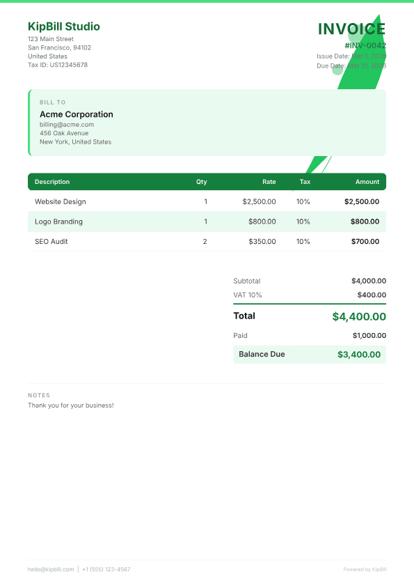Click the +1 (555) 123-4567 phone number
Screen dimensions: 414x586
pyautogui.click(x=106, y=569)
